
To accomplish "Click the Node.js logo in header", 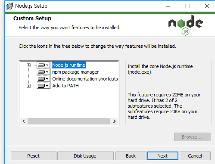I will coord(185,25).
